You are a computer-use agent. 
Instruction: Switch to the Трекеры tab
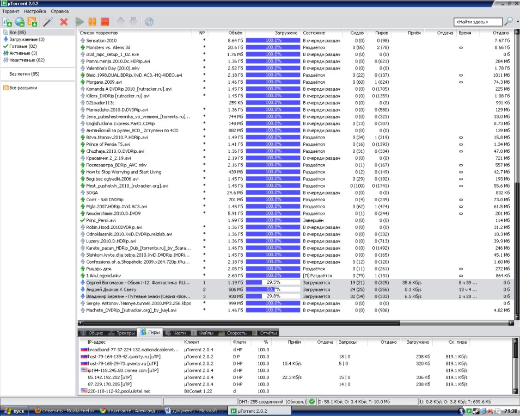pos(122,333)
